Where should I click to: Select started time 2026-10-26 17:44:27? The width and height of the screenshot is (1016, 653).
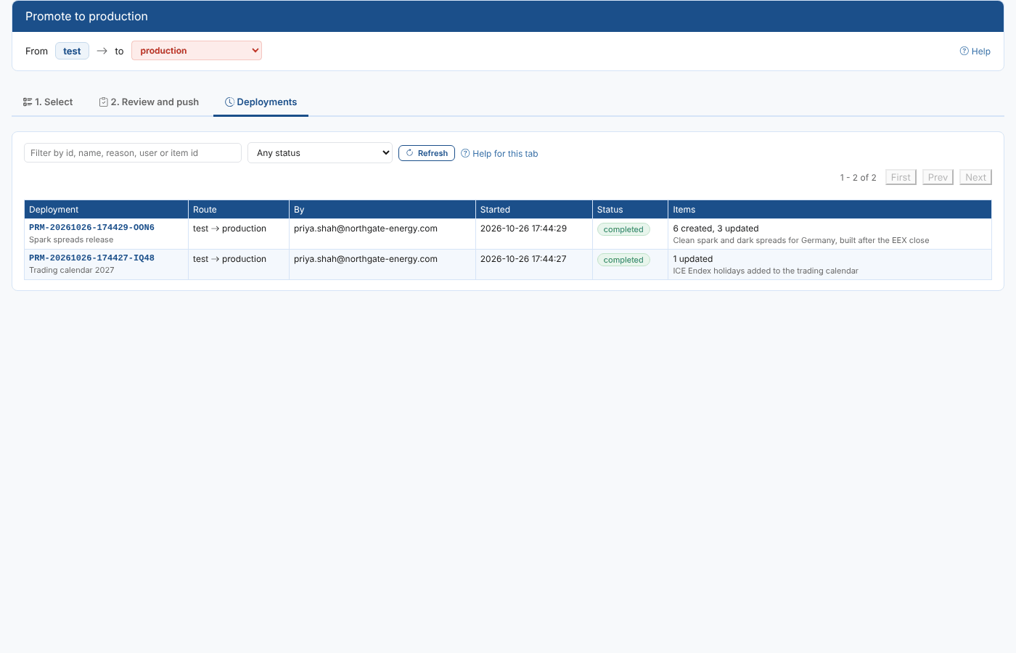click(523, 259)
